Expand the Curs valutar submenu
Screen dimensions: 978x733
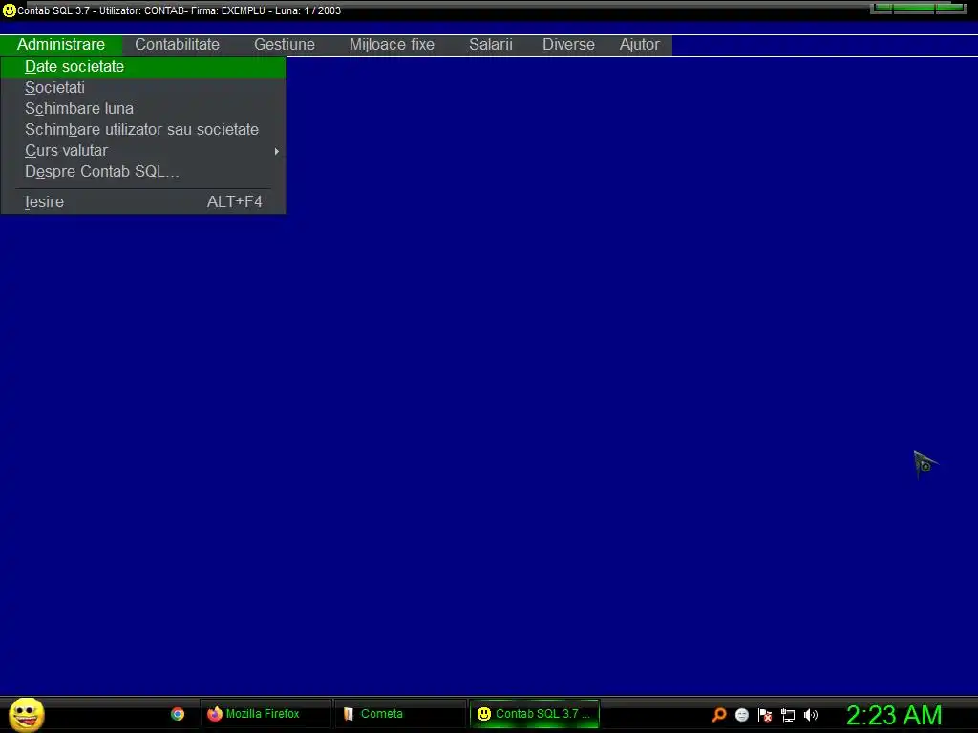click(143, 151)
